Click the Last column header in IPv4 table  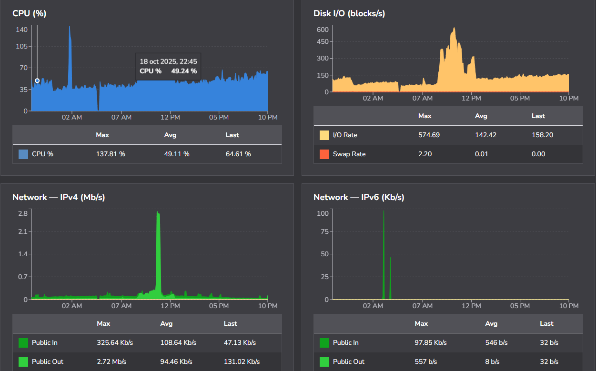click(230, 324)
